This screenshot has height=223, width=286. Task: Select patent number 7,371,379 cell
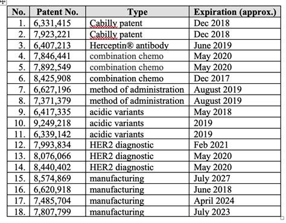point(57,101)
